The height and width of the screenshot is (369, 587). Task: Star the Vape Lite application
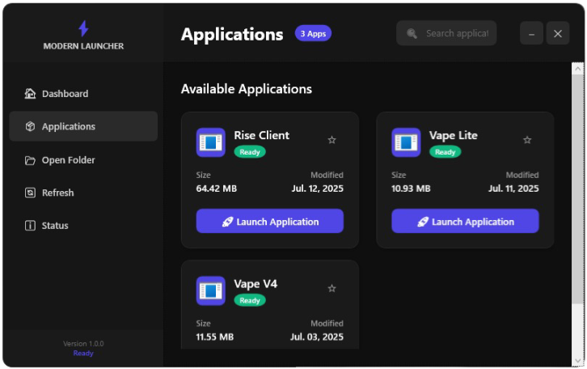(x=527, y=140)
